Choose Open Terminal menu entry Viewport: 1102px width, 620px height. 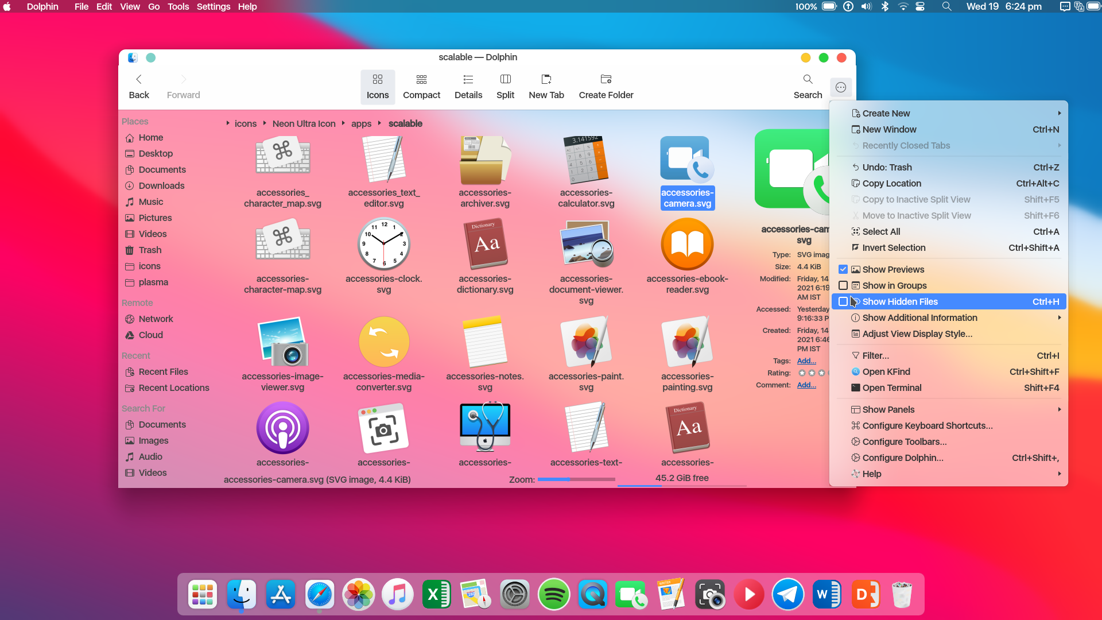(x=949, y=387)
